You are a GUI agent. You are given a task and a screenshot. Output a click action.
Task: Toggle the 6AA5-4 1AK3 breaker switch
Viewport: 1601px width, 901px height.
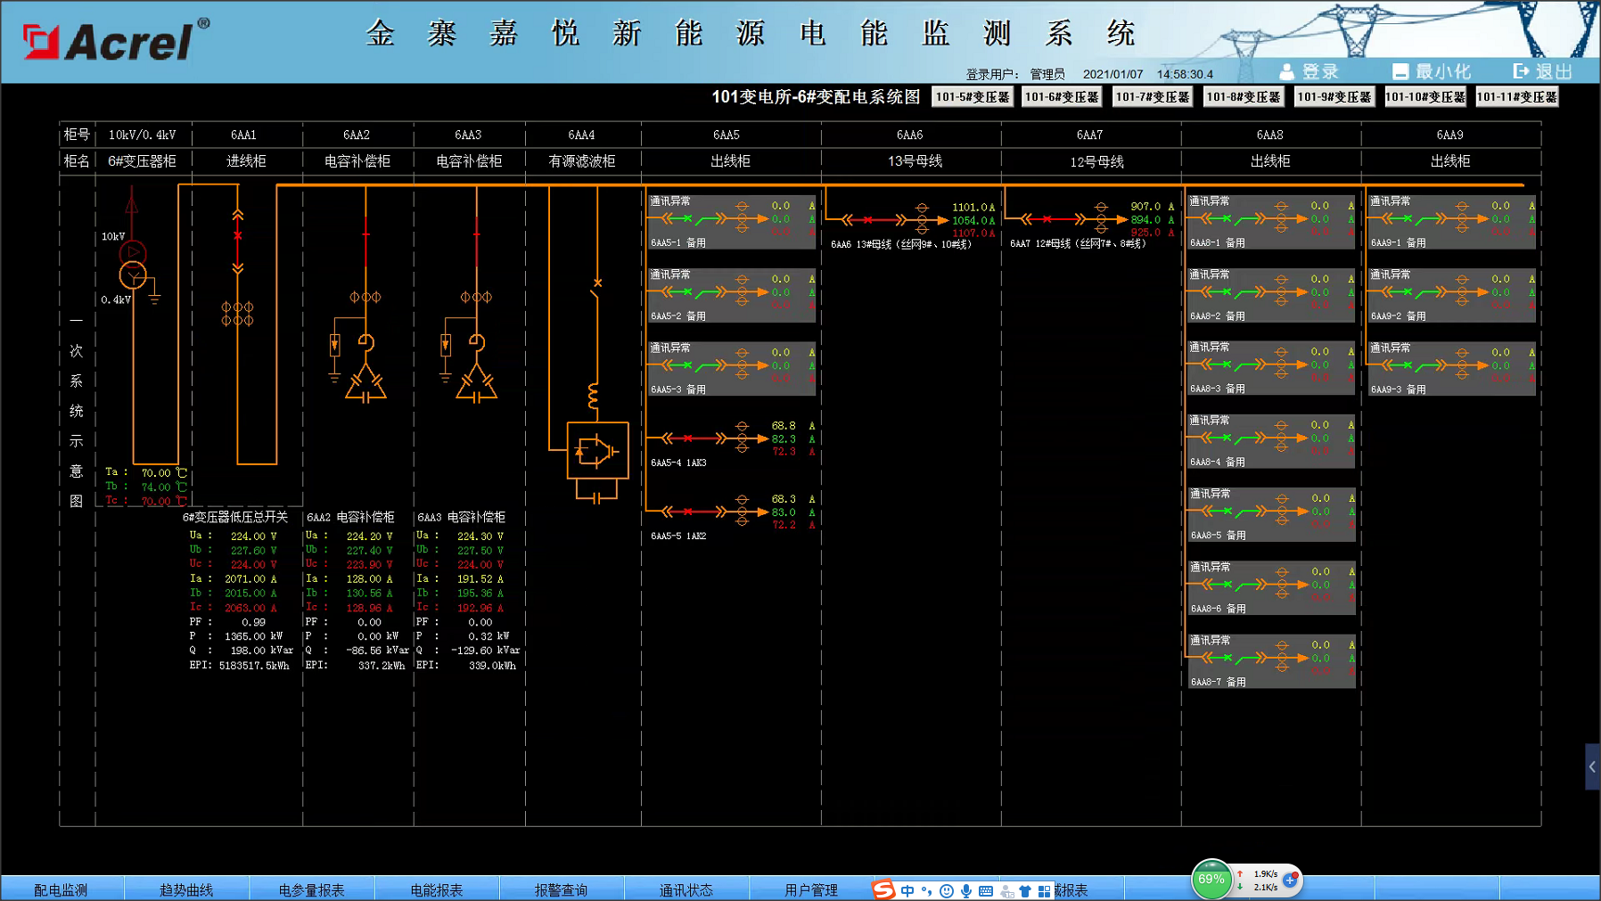click(688, 438)
